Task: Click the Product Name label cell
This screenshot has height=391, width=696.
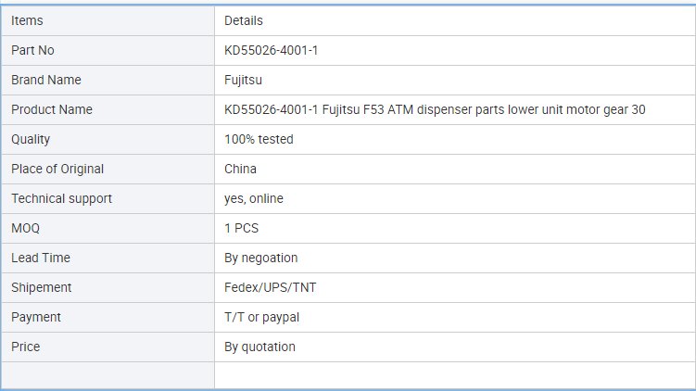Action: point(108,109)
